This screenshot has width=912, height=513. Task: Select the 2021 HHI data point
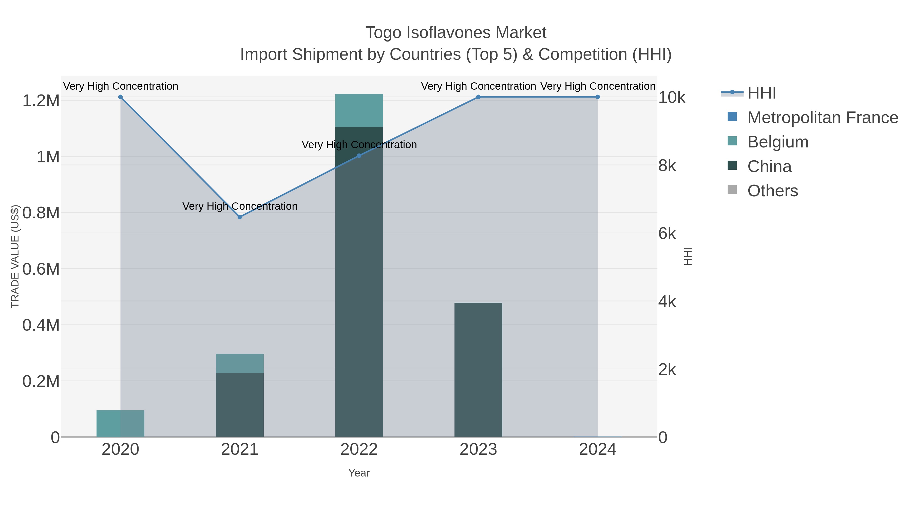pos(240,217)
